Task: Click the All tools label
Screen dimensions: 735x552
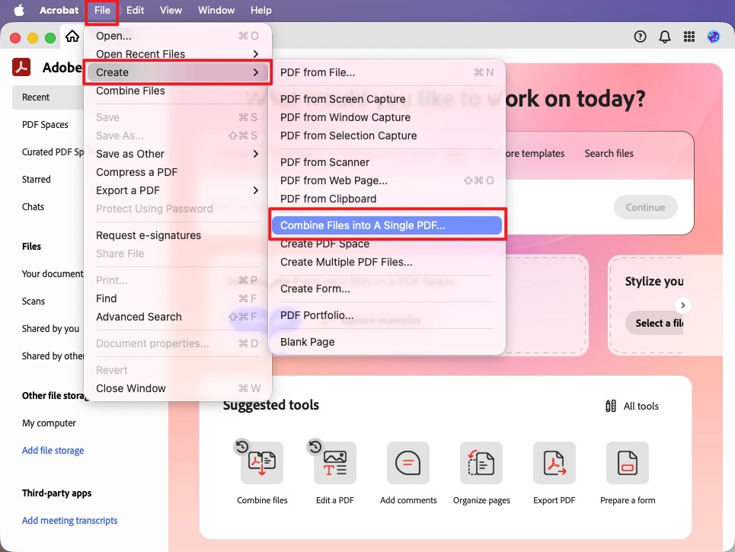Action: pyautogui.click(x=641, y=407)
